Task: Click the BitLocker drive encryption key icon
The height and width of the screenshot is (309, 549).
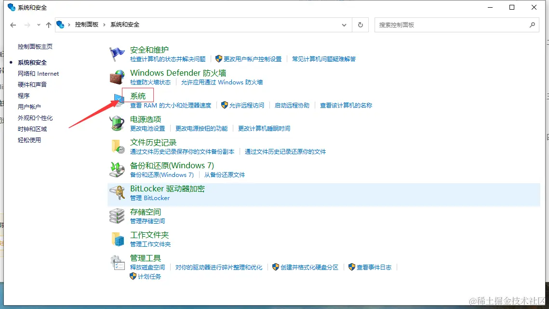Action: tap(117, 193)
